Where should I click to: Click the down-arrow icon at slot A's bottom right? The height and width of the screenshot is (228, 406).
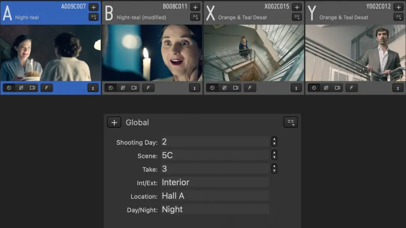pyautogui.click(x=93, y=88)
